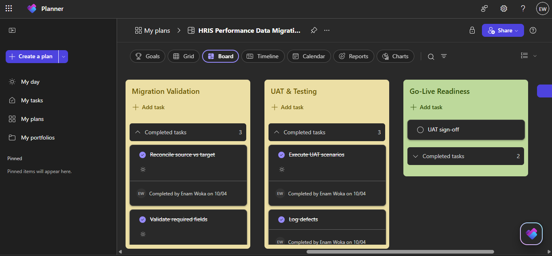The height and width of the screenshot is (256, 552).
Task: Click the UAT & Testing bucket title
Action: click(x=294, y=91)
